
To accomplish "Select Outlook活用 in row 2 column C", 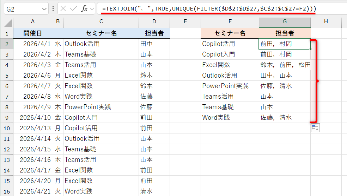I will point(101,44).
